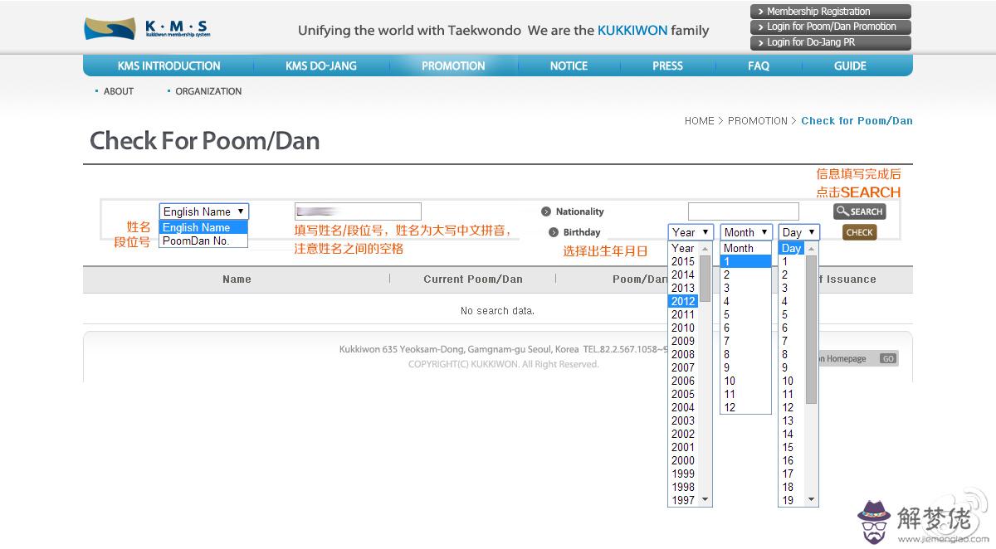
Task: Choose PoomDan No. option in the list
Action: coord(203,240)
